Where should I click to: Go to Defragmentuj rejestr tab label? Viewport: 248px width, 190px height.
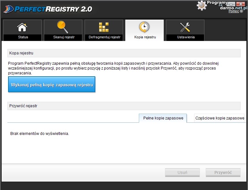coord(104,37)
